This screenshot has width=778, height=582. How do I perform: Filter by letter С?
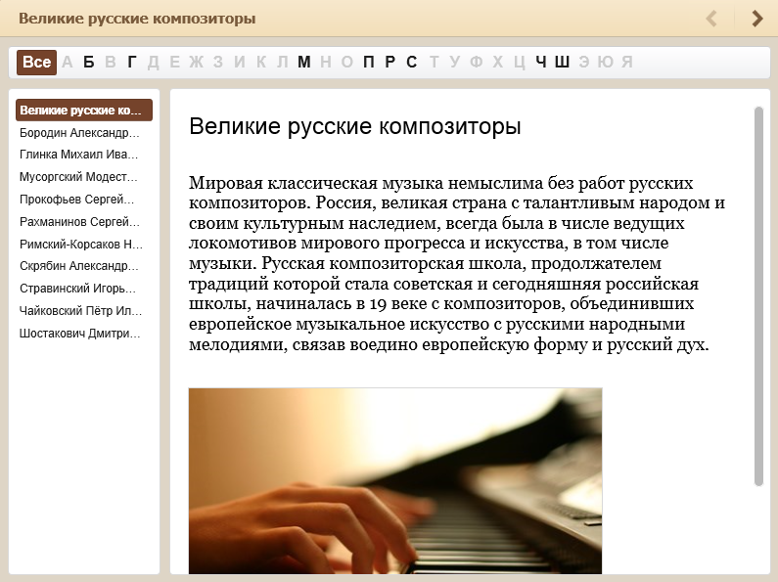pyautogui.click(x=411, y=63)
